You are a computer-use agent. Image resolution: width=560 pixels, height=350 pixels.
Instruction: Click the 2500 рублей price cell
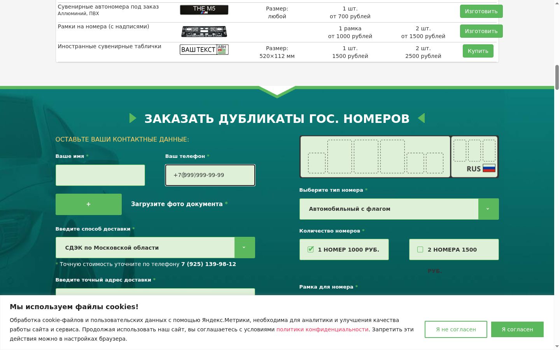423,56
